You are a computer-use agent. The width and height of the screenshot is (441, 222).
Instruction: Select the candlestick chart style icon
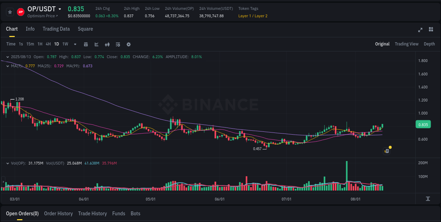point(107,44)
